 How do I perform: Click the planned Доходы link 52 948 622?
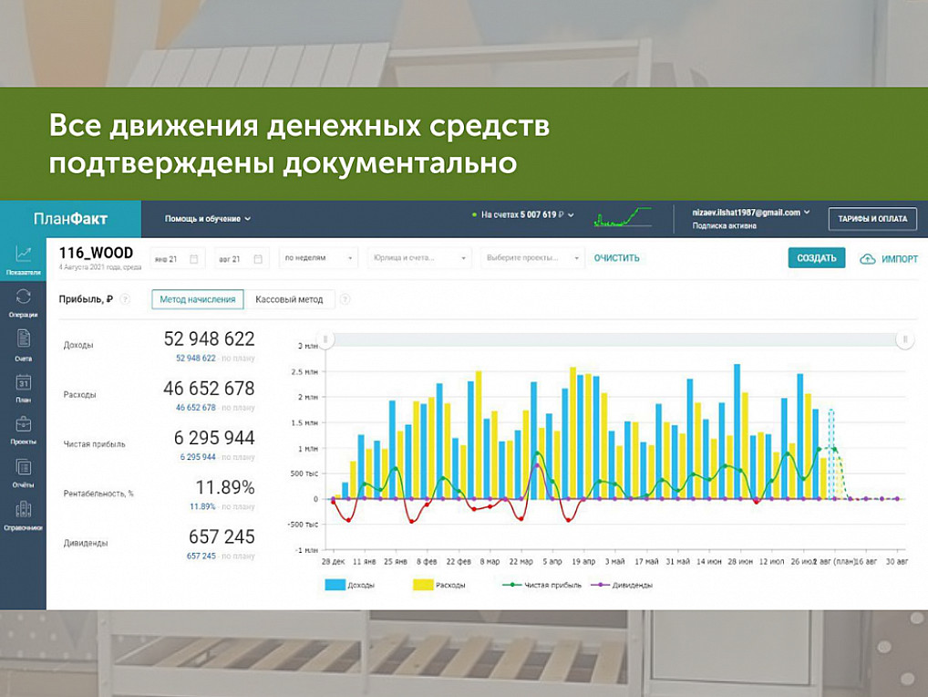(x=195, y=359)
